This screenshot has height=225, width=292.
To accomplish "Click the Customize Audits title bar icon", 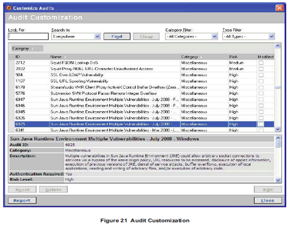I will (9, 8).
